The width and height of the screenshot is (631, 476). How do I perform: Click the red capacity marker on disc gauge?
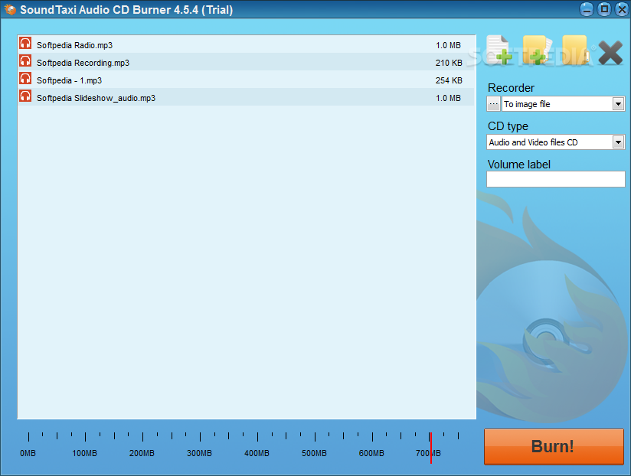pyautogui.click(x=430, y=448)
